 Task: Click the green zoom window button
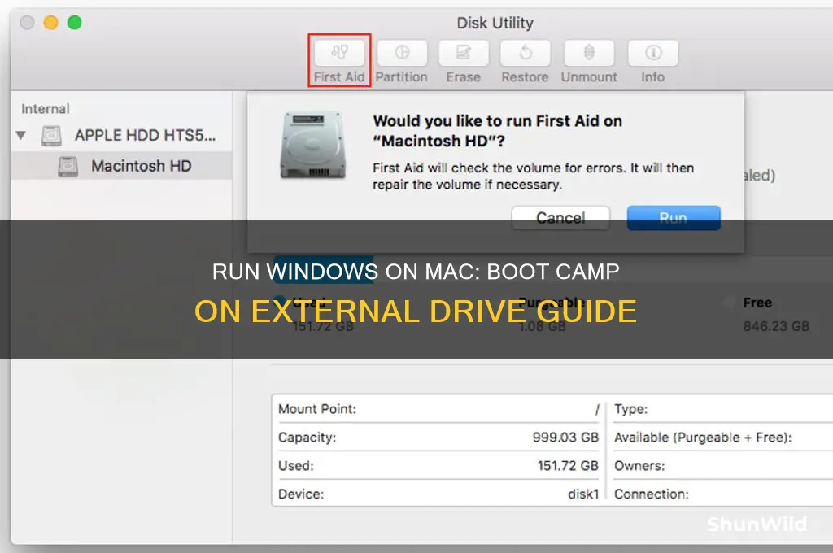click(x=74, y=22)
